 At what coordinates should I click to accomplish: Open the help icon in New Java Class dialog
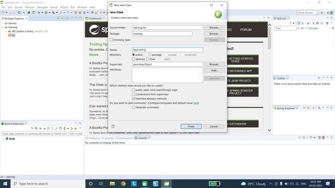pos(113,126)
